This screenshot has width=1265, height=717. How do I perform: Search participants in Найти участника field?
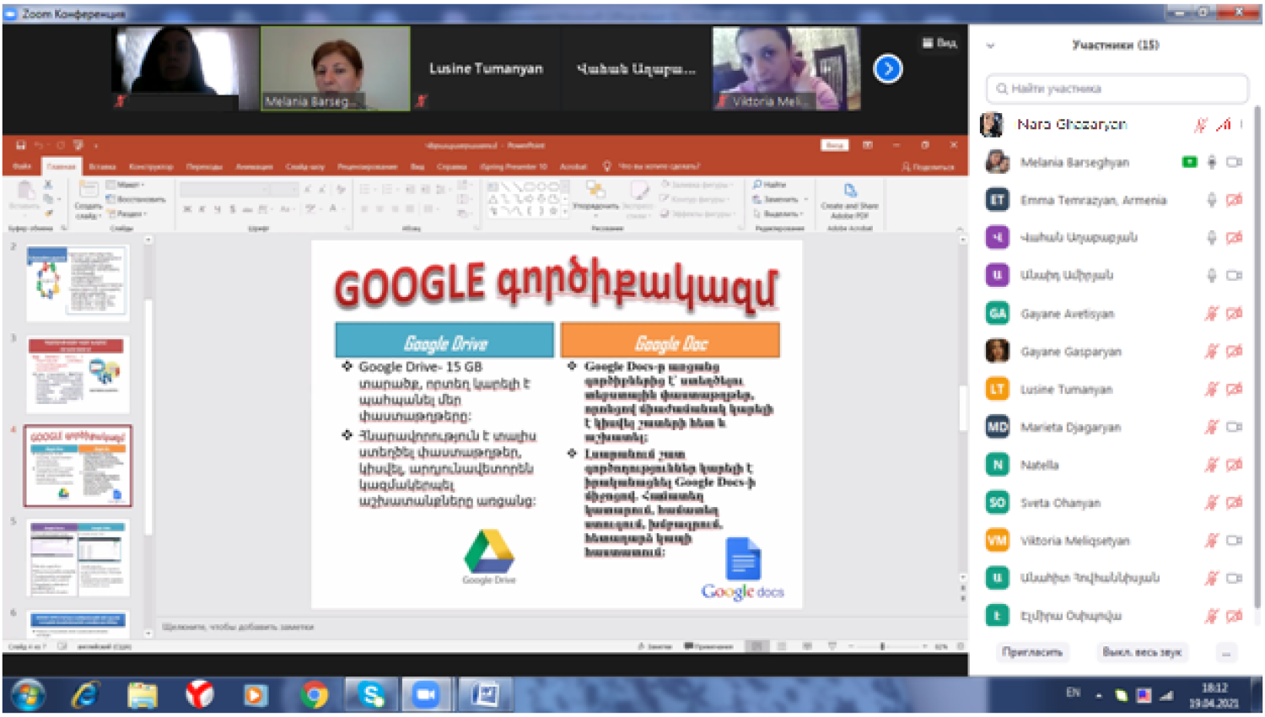(1117, 89)
